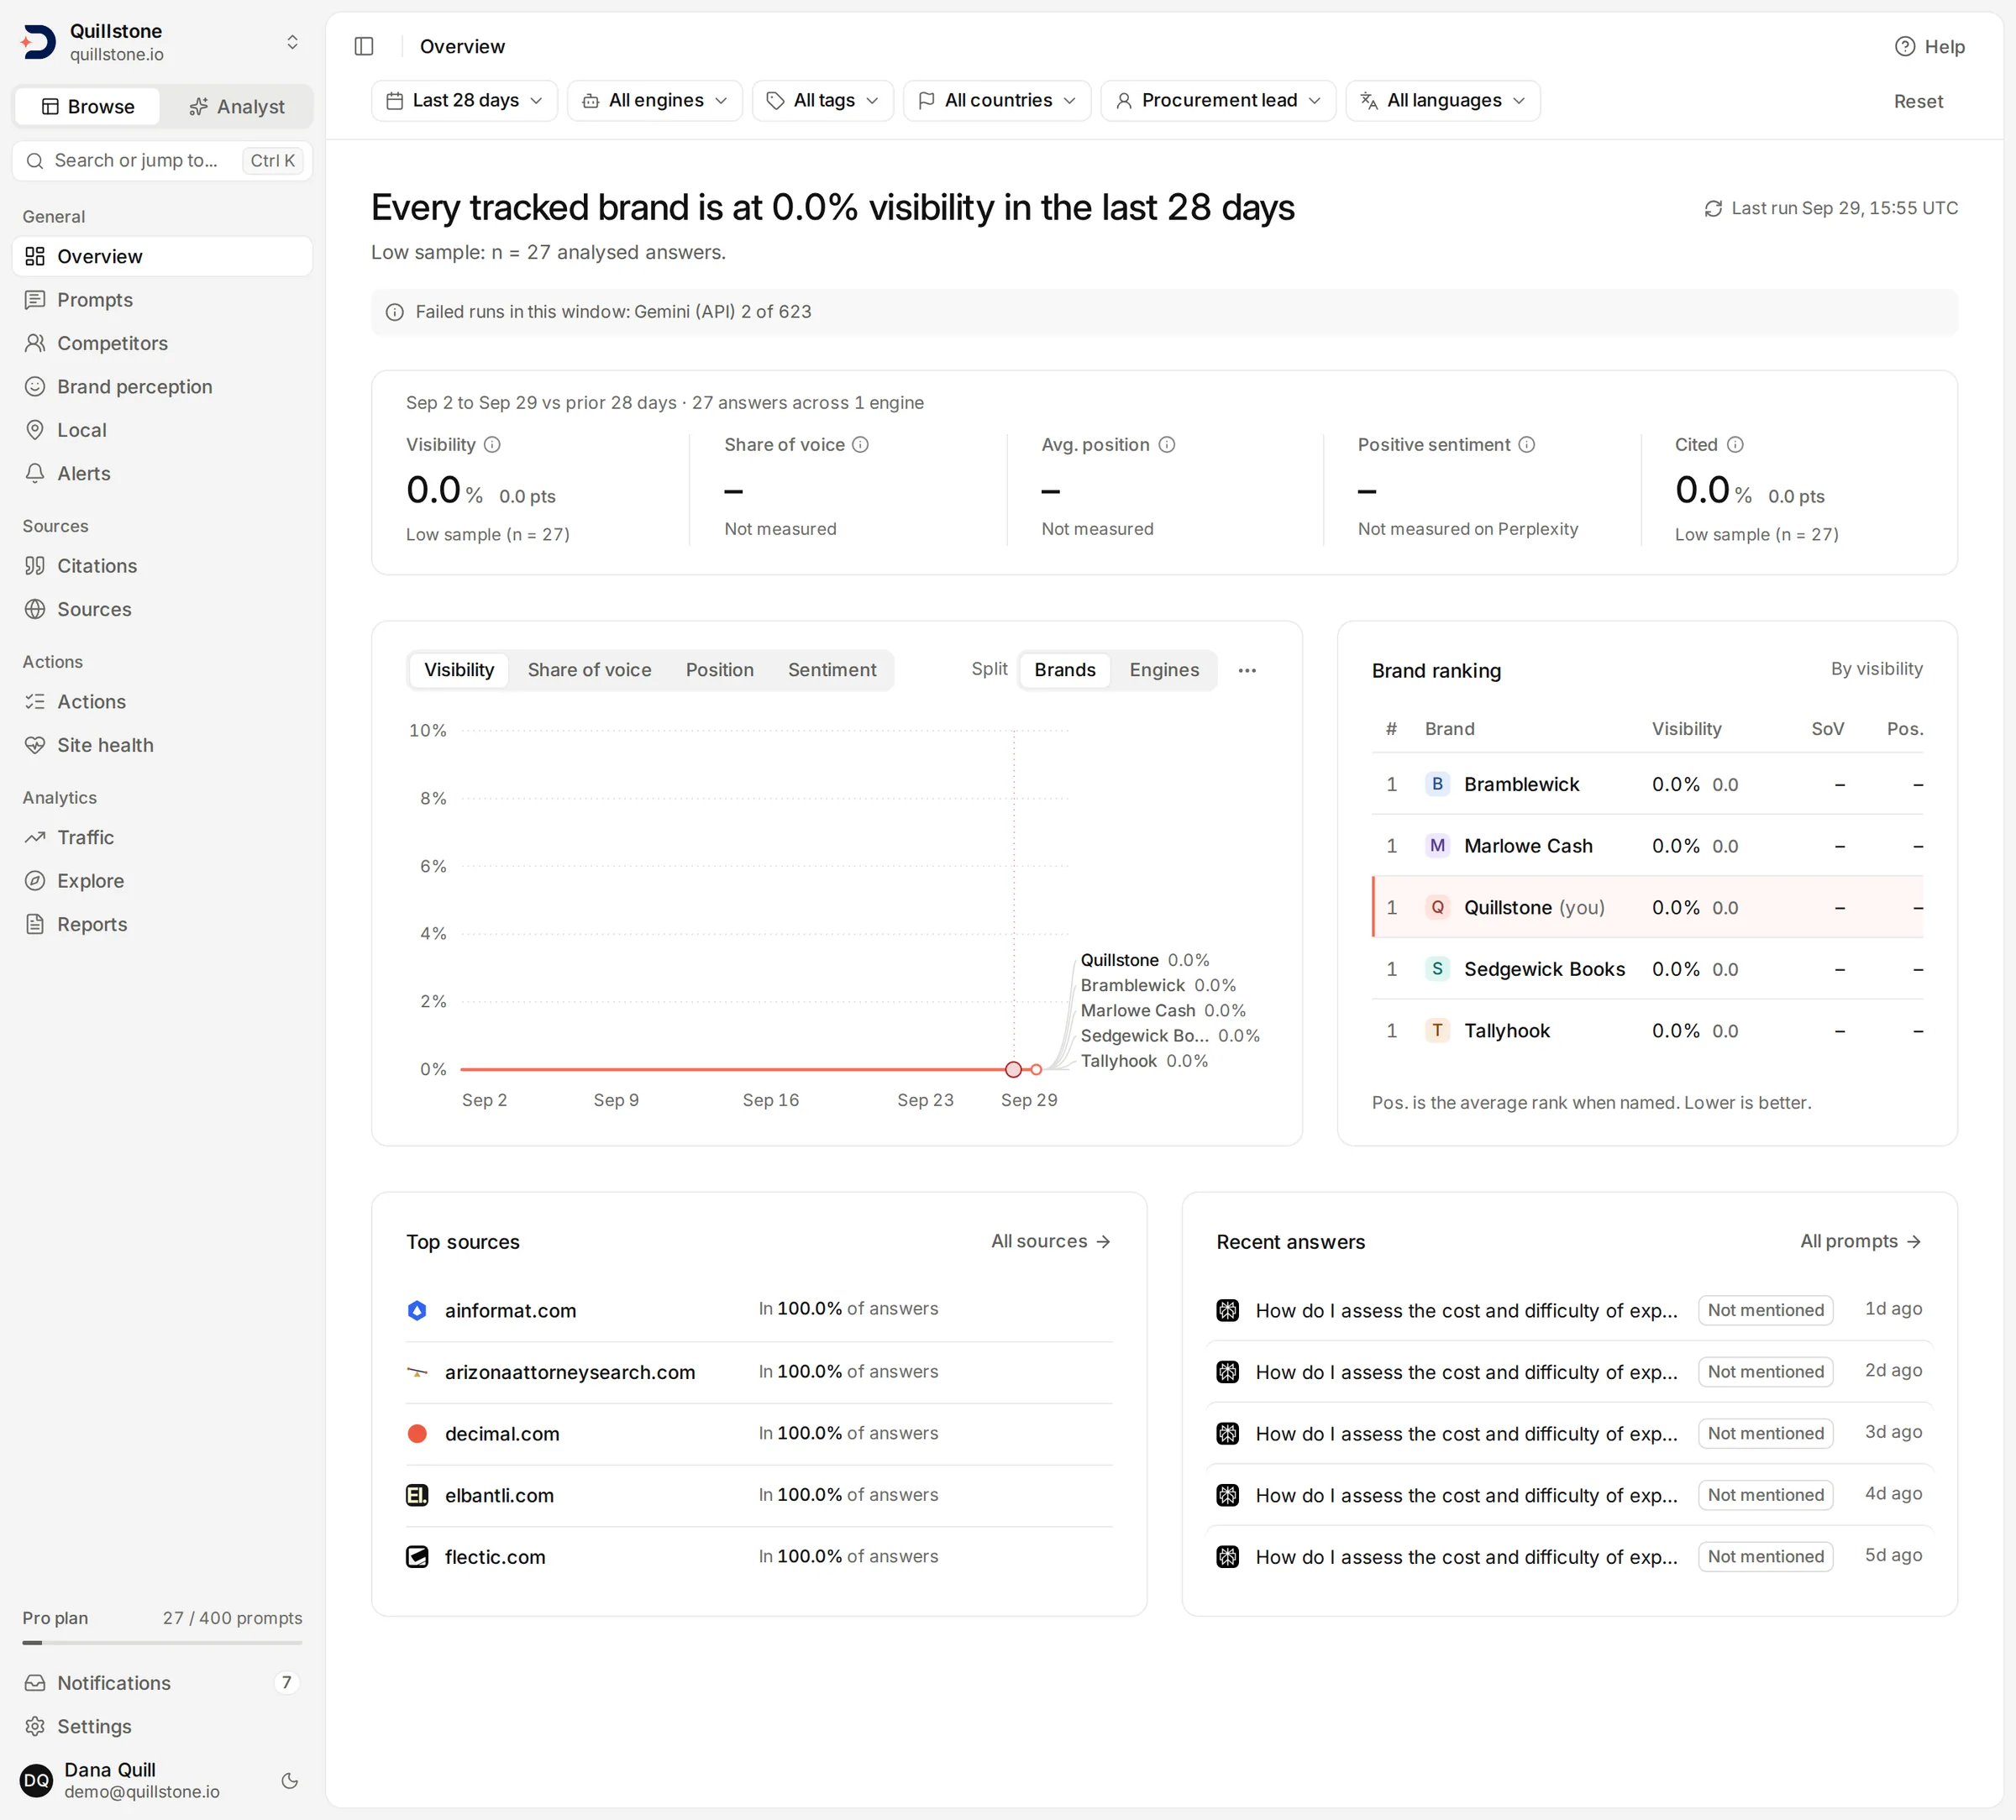The height and width of the screenshot is (1820, 2016).
Task: Click the Visibility info icon
Action: pos(492,444)
